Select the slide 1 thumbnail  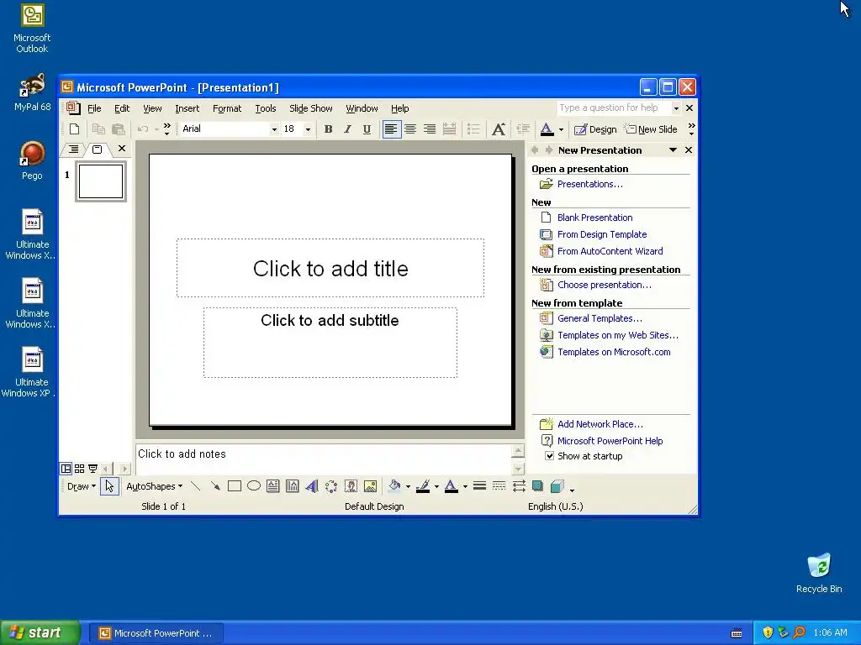(101, 181)
